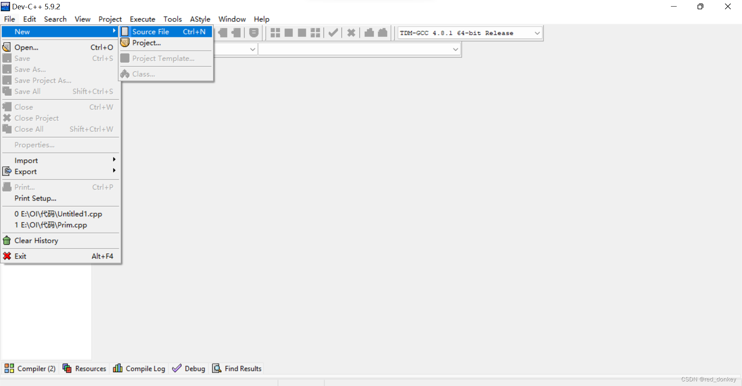Open the Edit menu
The width and height of the screenshot is (742, 386).
[29, 19]
